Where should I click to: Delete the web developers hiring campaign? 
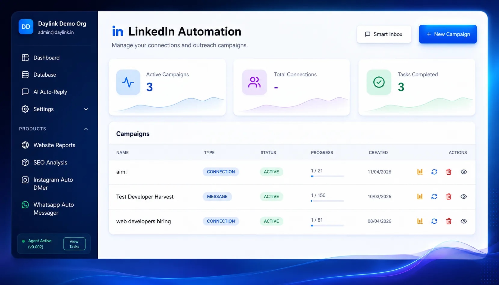click(449, 221)
